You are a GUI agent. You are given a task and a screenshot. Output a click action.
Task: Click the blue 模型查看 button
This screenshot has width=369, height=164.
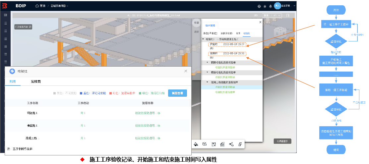tap(177, 93)
